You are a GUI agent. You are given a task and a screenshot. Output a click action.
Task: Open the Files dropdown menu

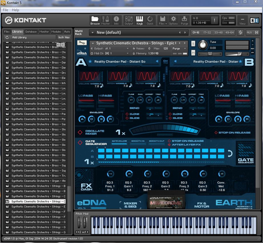click(x=163, y=20)
